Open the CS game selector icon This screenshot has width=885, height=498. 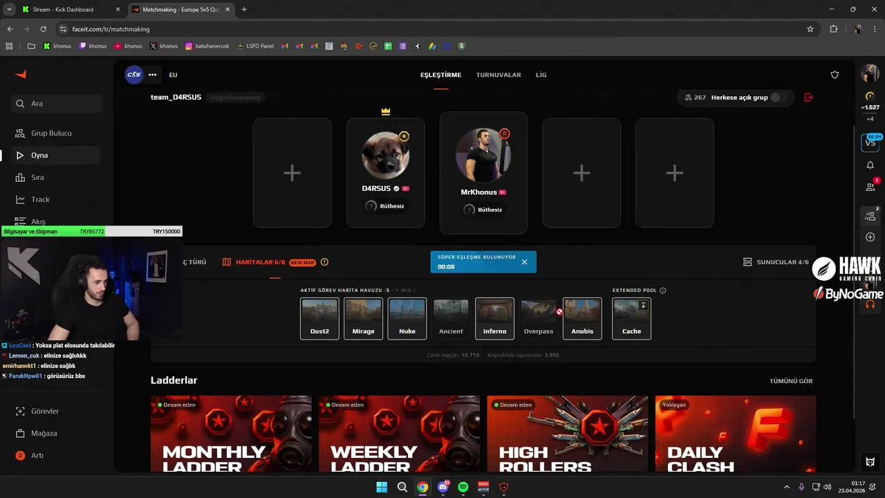point(134,75)
